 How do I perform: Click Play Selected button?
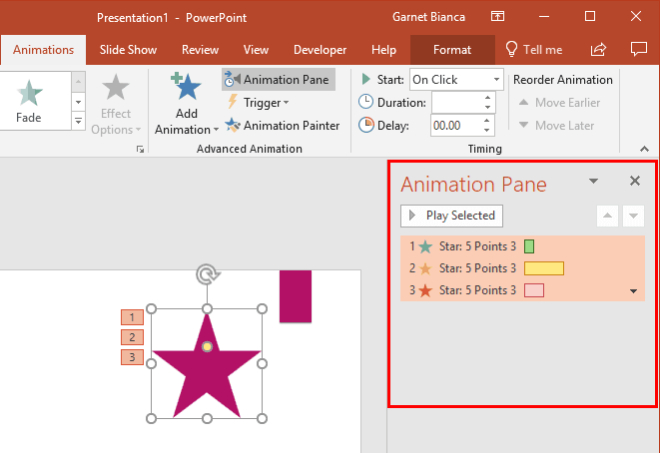pos(451,216)
